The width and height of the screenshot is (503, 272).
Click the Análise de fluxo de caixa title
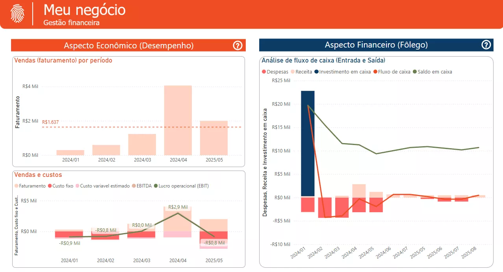tap(323, 61)
